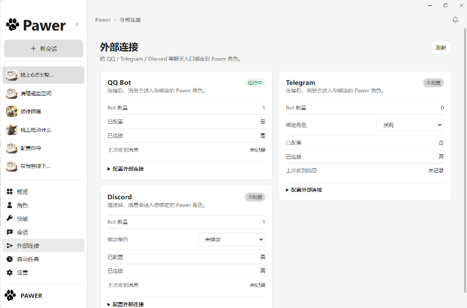Click the Telegram card title

(x=301, y=83)
